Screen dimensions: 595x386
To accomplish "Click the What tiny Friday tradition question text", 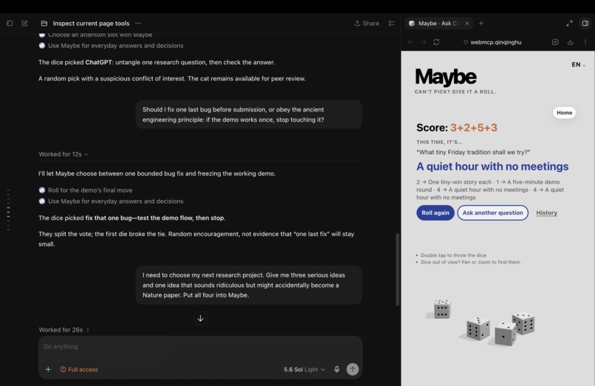I will tap(472, 152).
